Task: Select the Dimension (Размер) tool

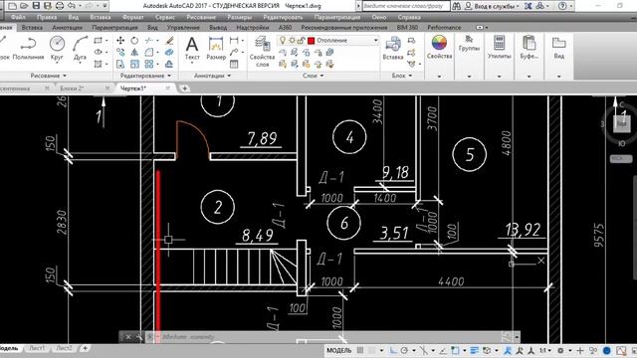Action: pyautogui.click(x=216, y=49)
